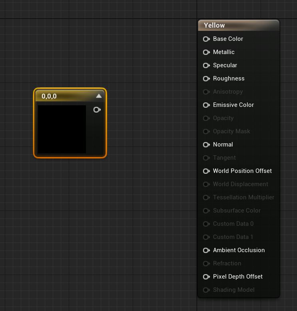Click the Ambient Occlusion label
The width and height of the screenshot is (297, 311).
(239, 250)
